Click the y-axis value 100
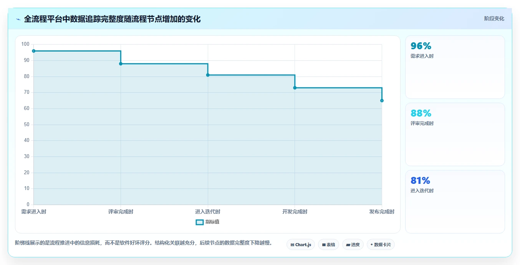Screen dimensions: 520x265 tap(25, 44)
